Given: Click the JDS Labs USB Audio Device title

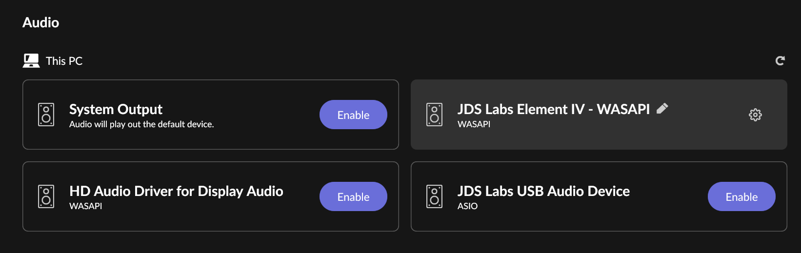Looking at the screenshot, I should (x=543, y=191).
